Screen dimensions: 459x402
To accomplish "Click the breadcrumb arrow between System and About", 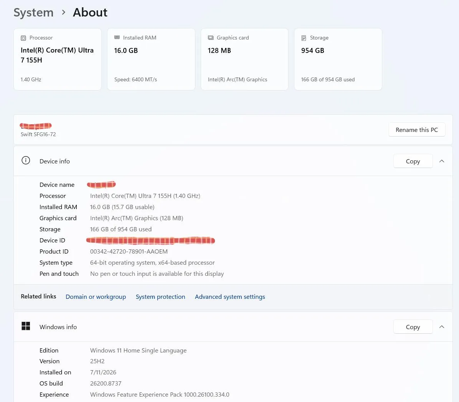I will tap(64, 12).
